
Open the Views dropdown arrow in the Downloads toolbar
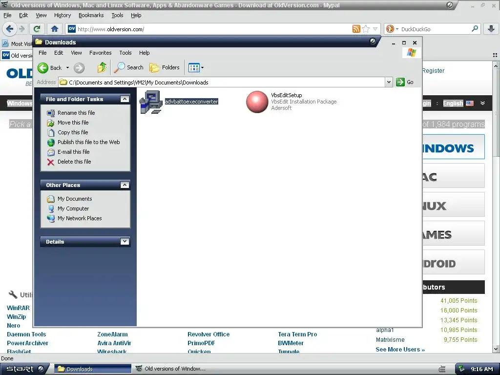click(202, 67)
